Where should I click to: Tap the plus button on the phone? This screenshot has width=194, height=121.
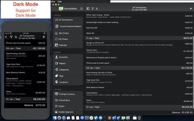coord(44,37)
